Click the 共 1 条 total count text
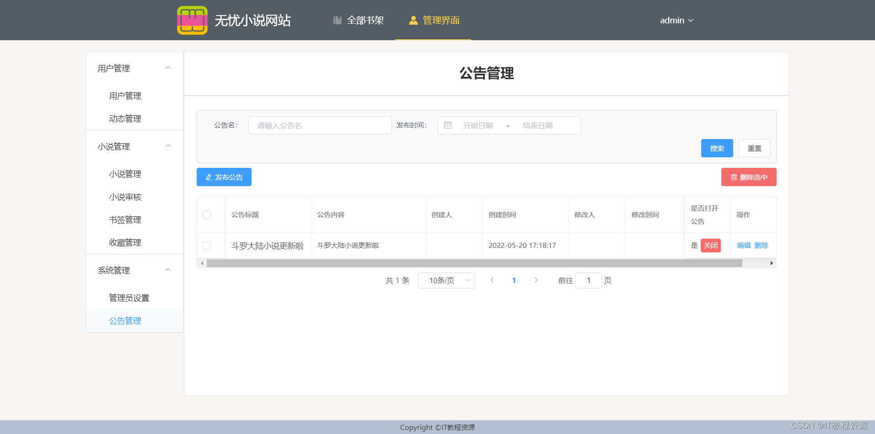The image size is (875, 434). tap(397, 280)
